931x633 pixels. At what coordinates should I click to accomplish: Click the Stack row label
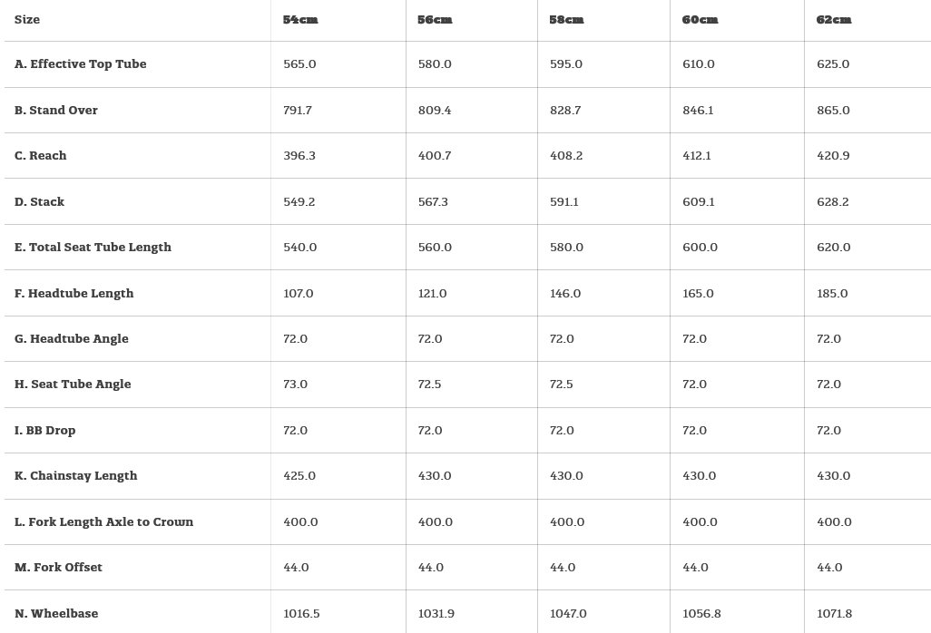click(x=40, y=202)
